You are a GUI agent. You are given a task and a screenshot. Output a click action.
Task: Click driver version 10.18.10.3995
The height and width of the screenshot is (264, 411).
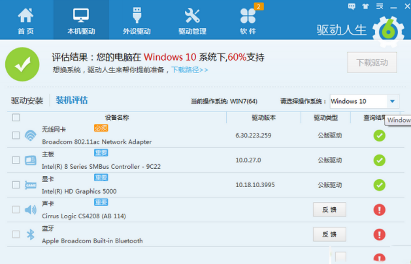[x=255, y=185]
